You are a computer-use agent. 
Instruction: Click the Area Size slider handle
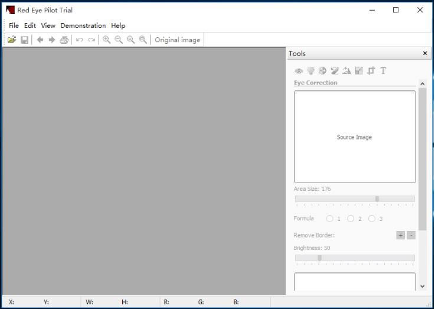coord(377,199)
